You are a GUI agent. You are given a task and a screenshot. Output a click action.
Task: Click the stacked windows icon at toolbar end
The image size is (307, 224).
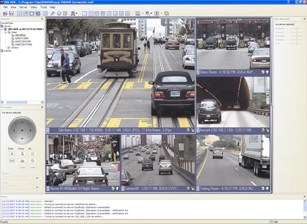[x=167, y=13]
